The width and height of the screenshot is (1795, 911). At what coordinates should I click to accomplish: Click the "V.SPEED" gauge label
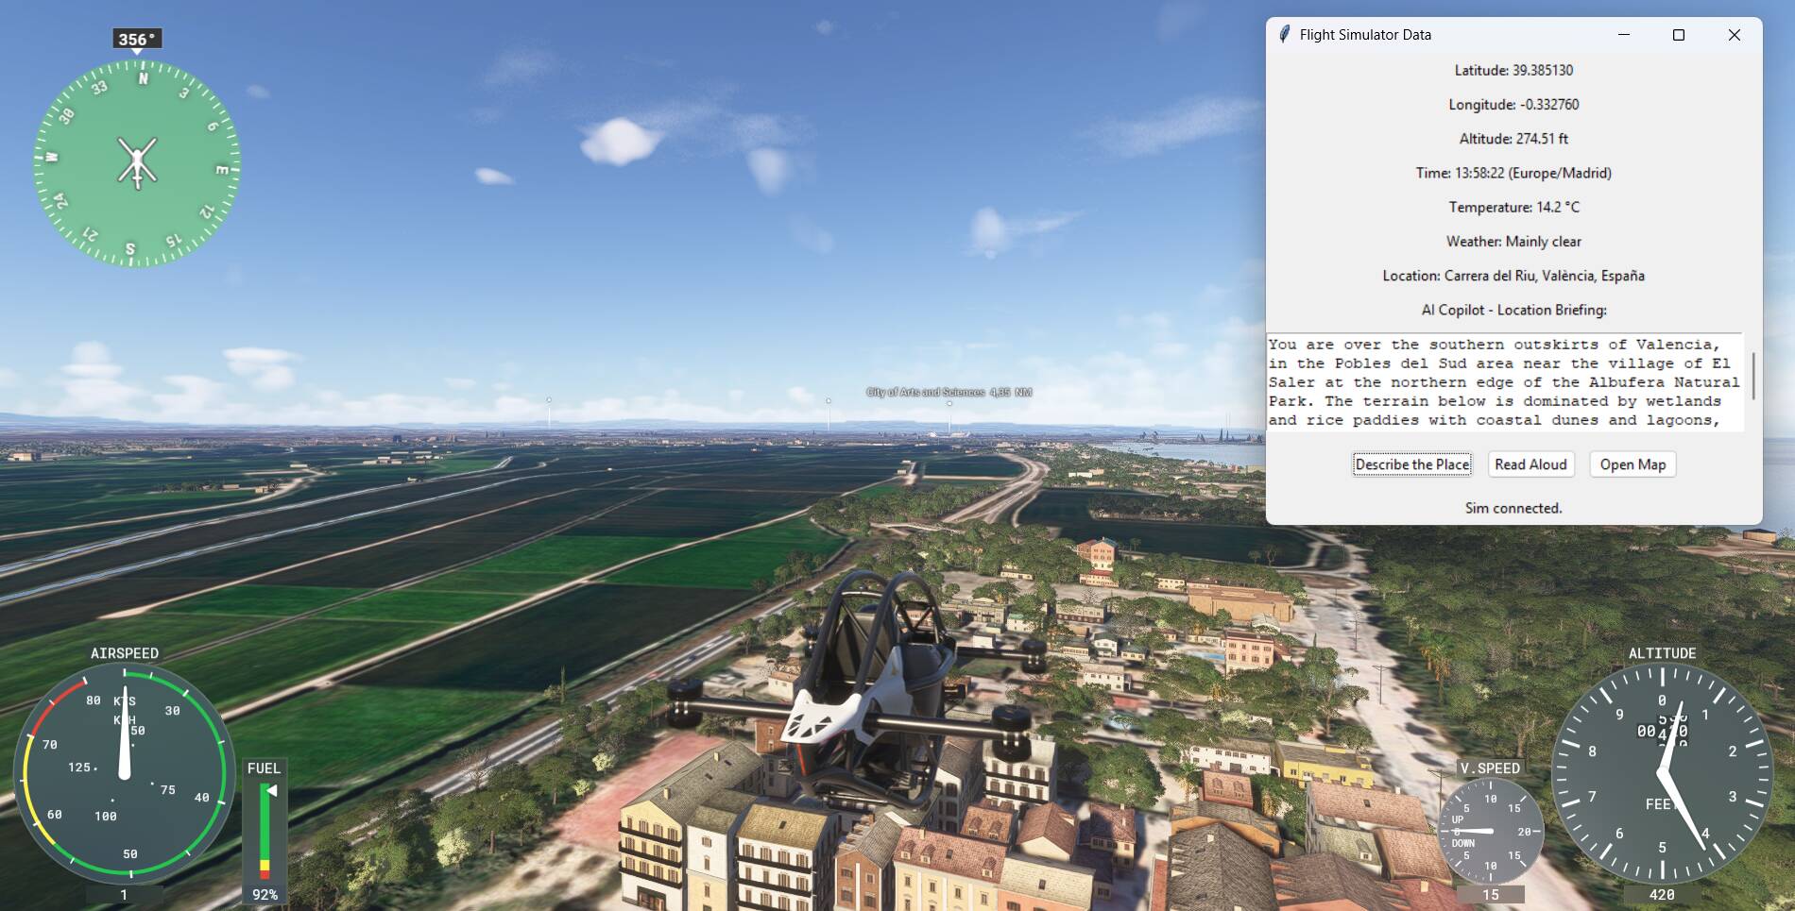click(x=1490, y=768)
